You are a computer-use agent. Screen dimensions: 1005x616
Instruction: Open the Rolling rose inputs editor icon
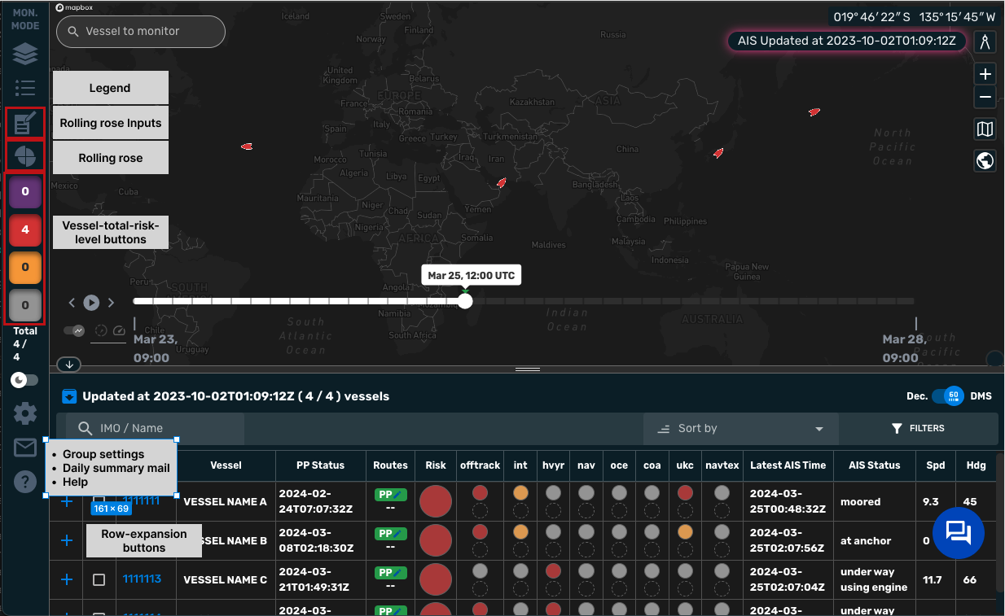24,122
